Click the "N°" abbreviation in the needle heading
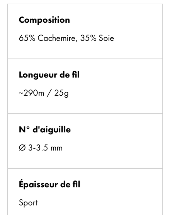Viewport: 170px width, 215px height. pyautogui.click(x=24, y=130)
